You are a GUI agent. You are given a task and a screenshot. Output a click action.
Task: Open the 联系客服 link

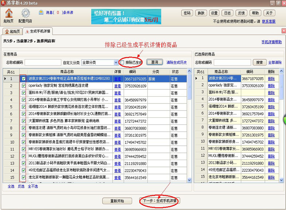[x=268, y=21]
